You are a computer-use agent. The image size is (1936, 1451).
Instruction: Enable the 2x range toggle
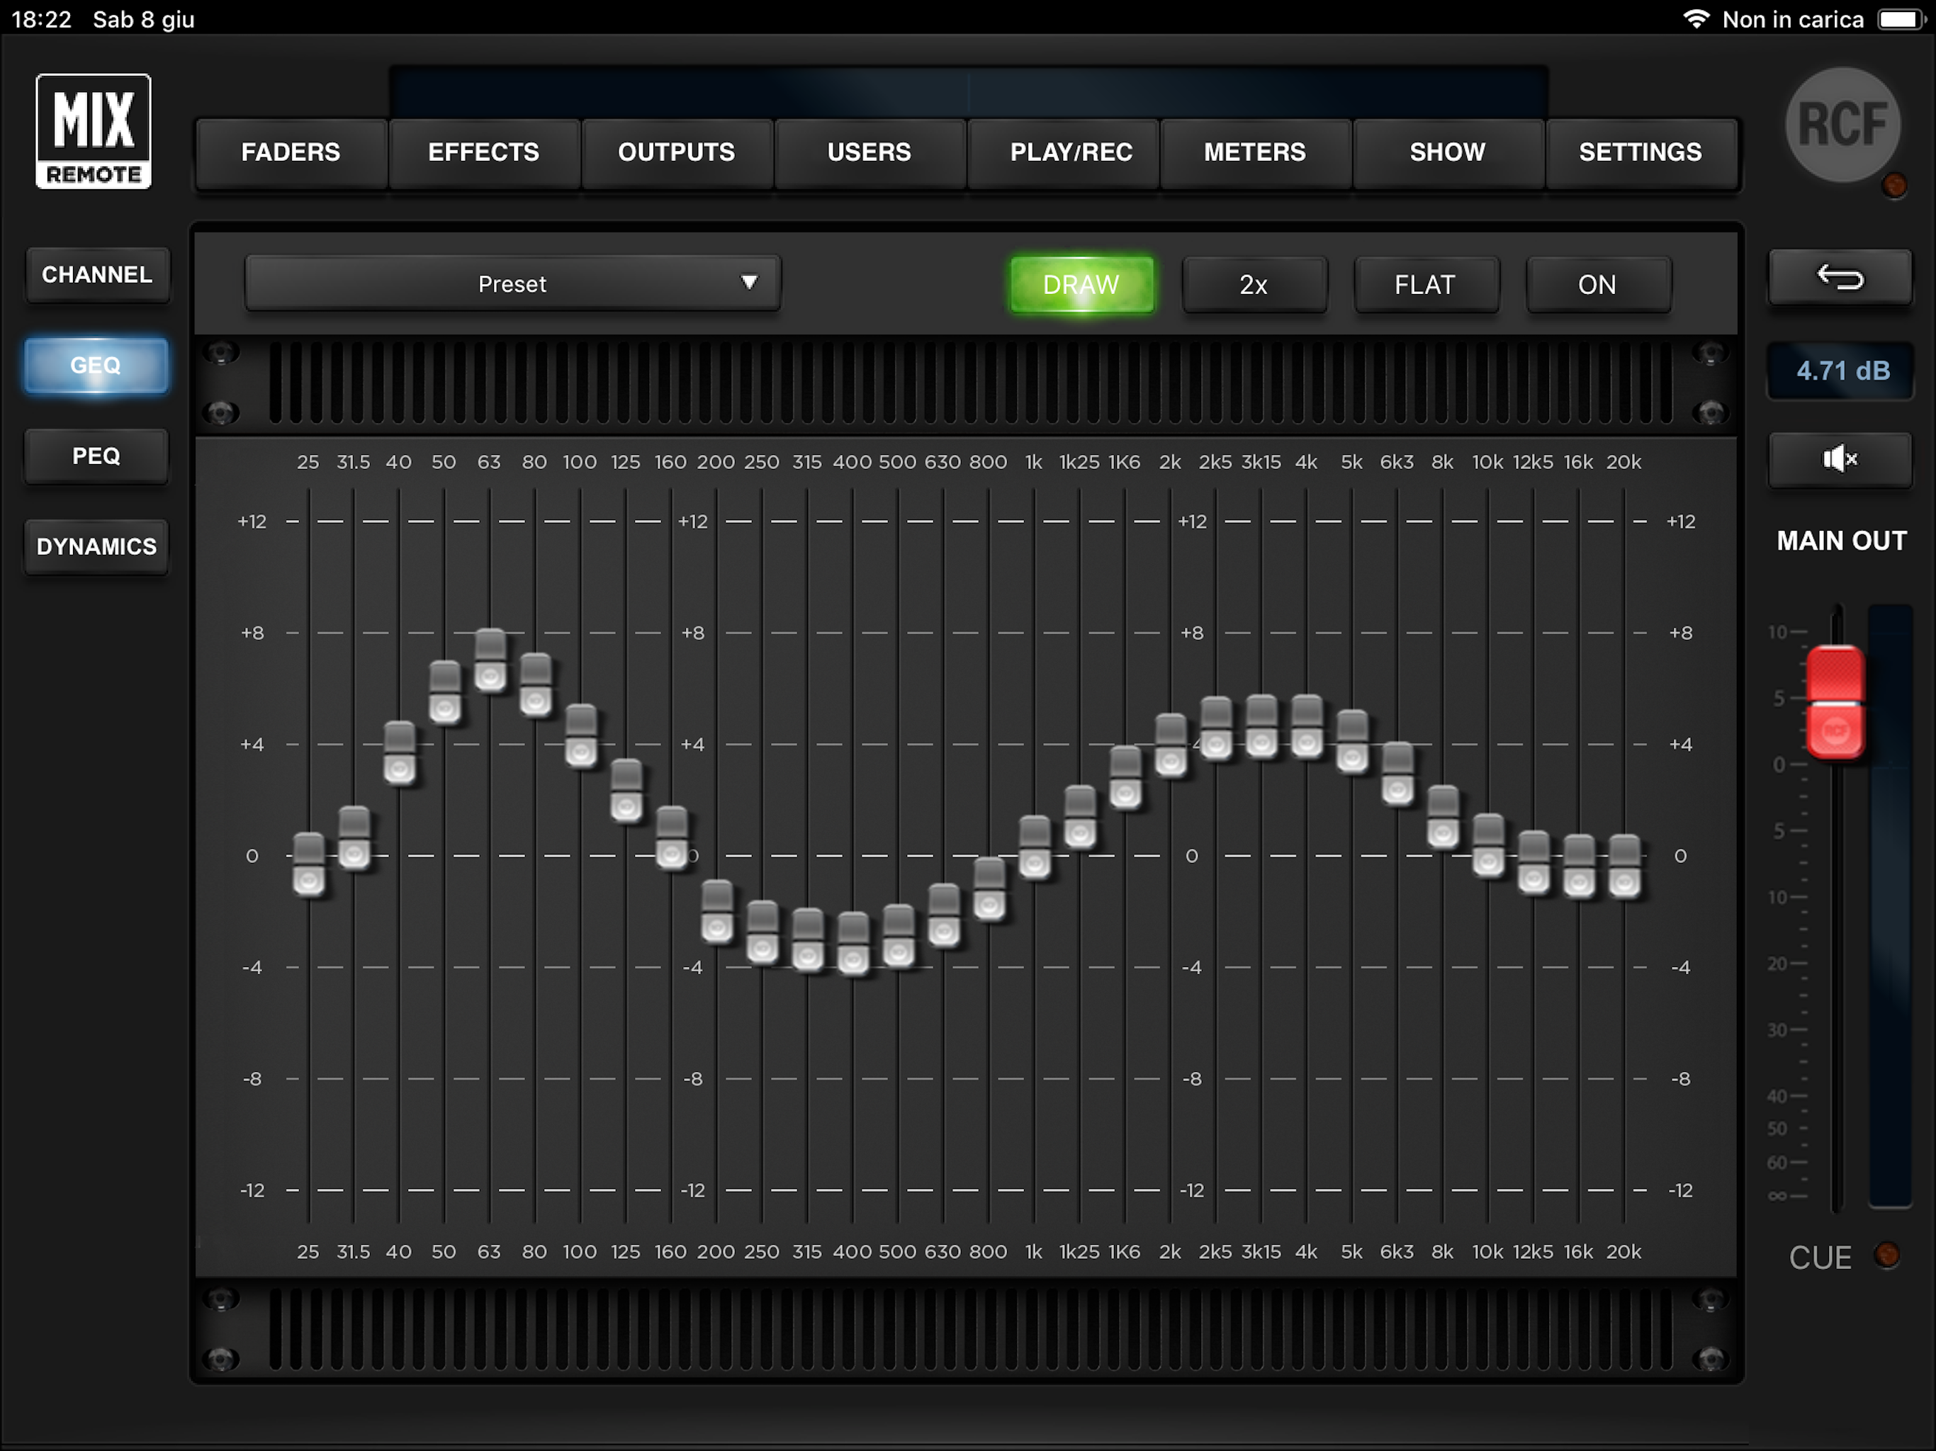point(1254,284)
